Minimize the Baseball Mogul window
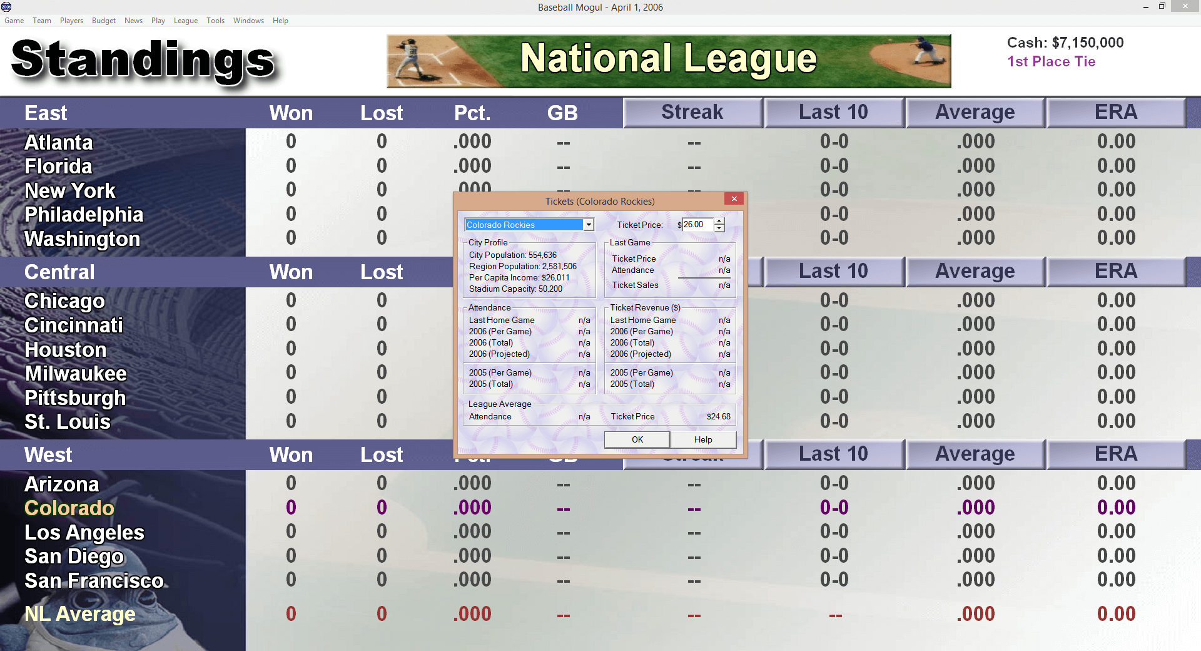Viewport: 1201px width, 651px height. pos(1145,7)
